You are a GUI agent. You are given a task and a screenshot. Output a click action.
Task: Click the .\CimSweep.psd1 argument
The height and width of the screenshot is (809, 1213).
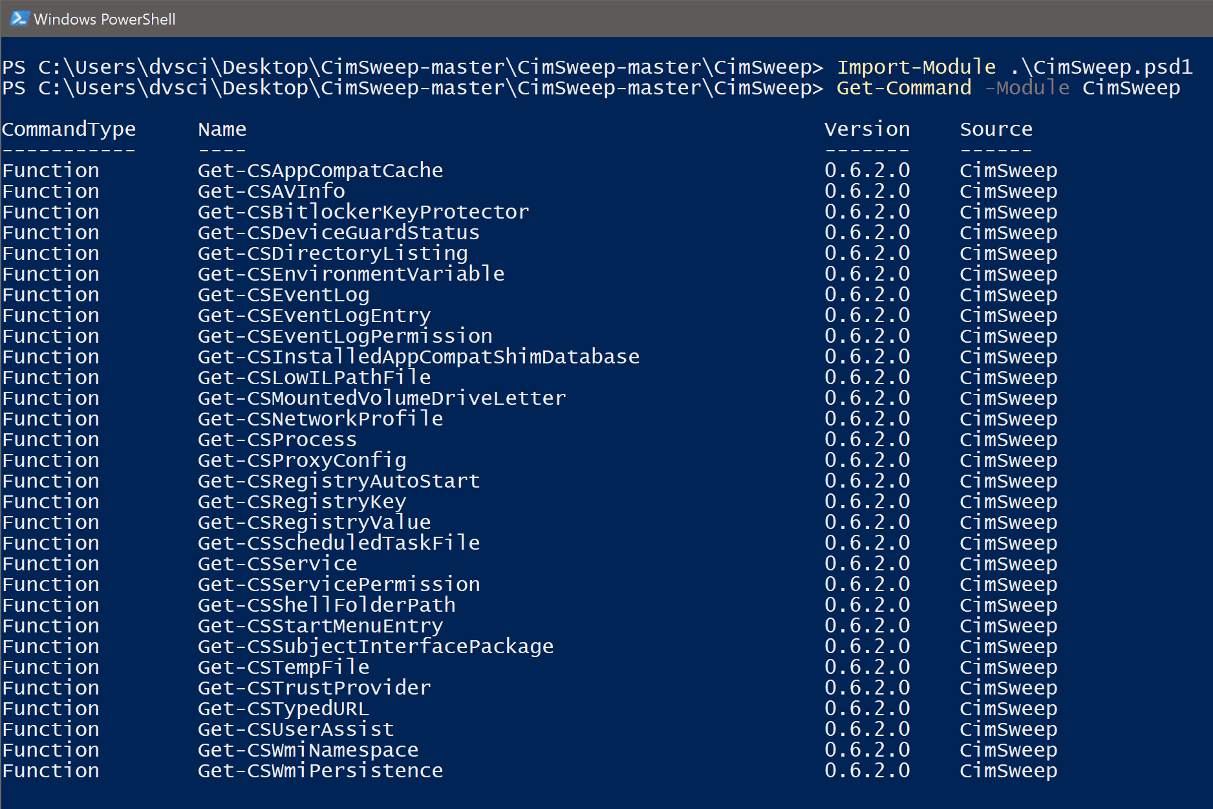click(x=1100, y=67)
